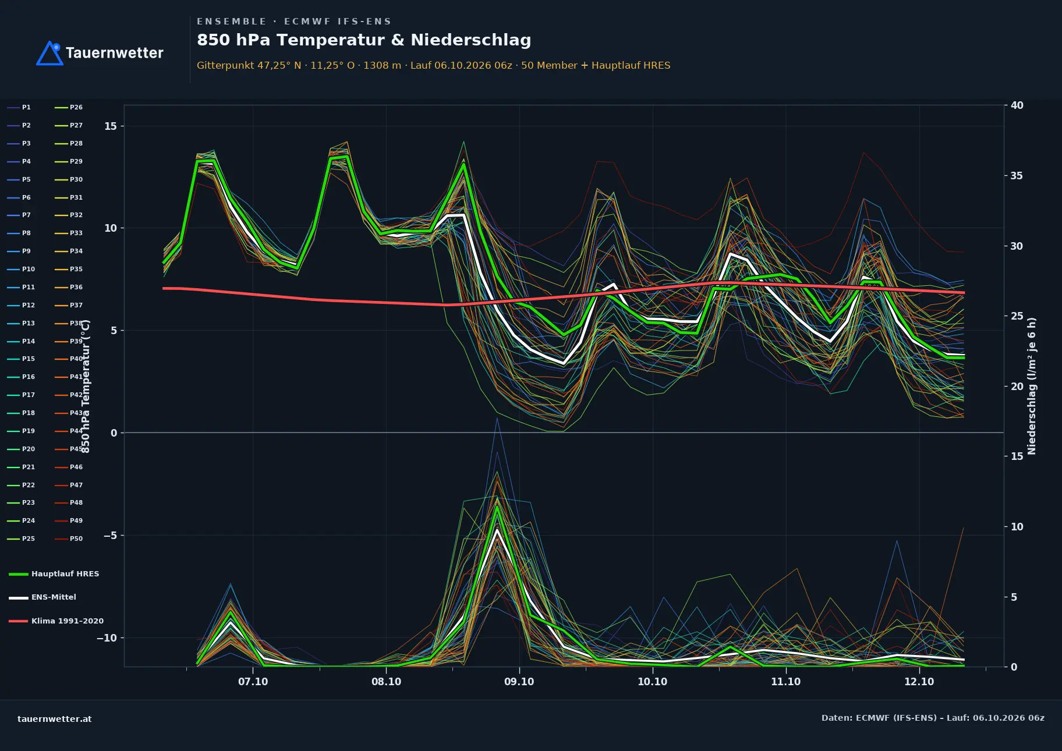Click legend entry P1
1062x751 pixels.
(19, 108)
